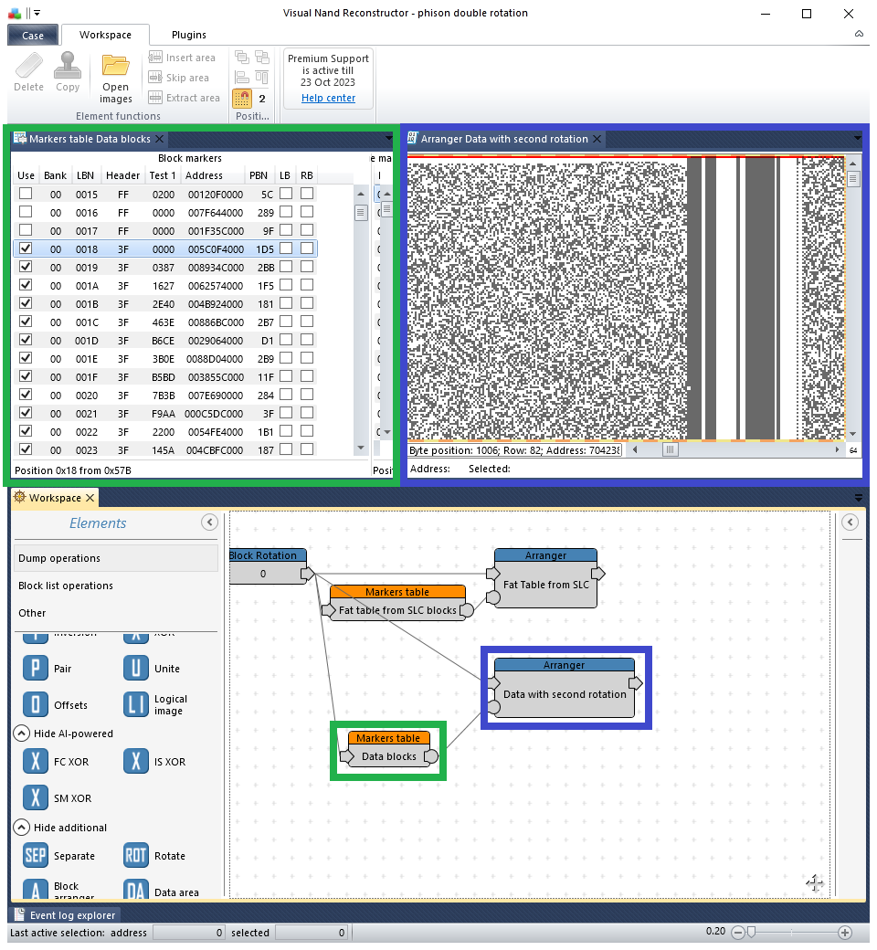Open the Arranger panel dropdown menu
Viewport: 877px width, 950px height.
pyautogui.click(x=858, y=139)
